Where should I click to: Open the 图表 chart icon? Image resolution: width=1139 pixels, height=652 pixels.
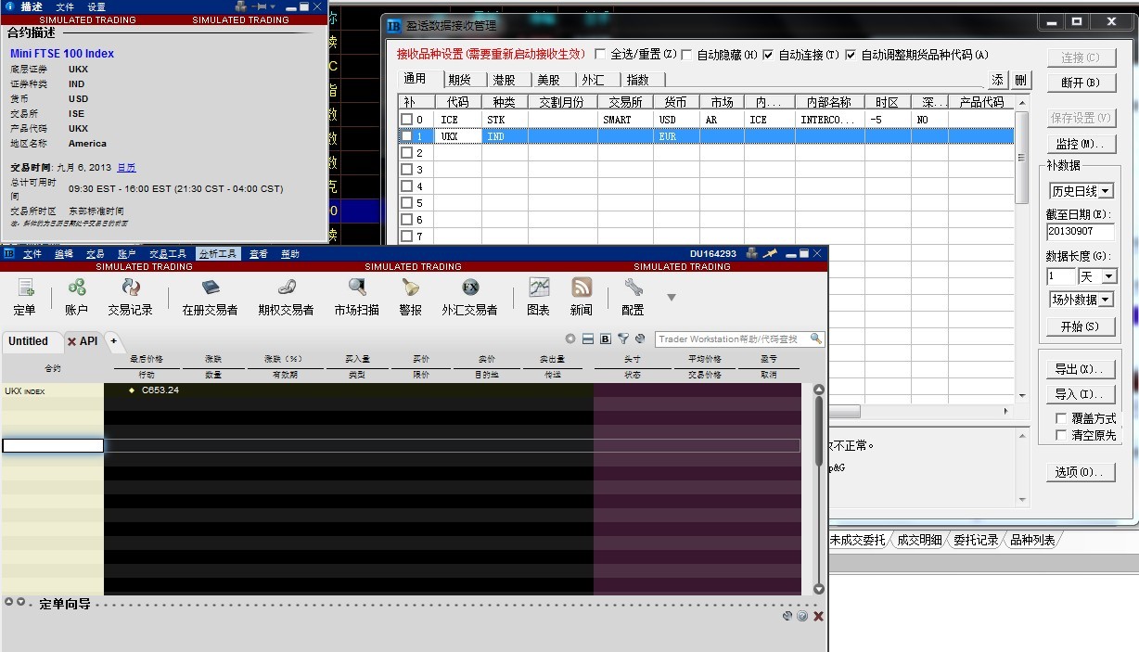pos(538,296)
